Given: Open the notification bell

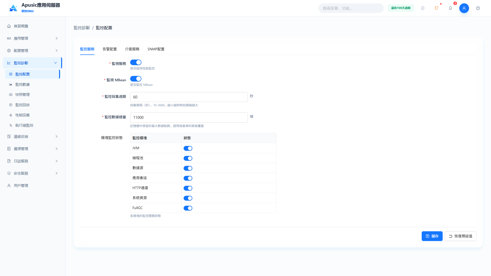Looking at the screenshot, I should (450, 8).
